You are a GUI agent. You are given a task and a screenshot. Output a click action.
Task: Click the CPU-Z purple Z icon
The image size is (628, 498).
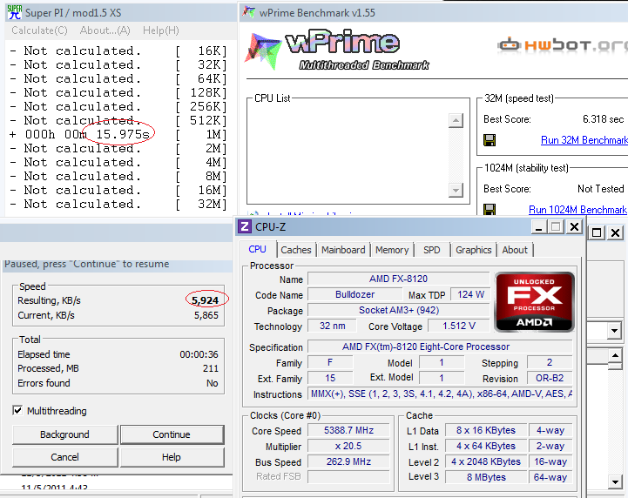coord(245,226)
